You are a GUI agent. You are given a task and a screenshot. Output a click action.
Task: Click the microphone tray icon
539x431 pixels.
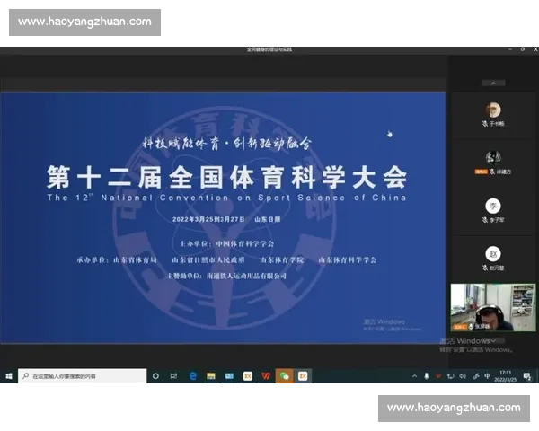click(x=426, y=376)
